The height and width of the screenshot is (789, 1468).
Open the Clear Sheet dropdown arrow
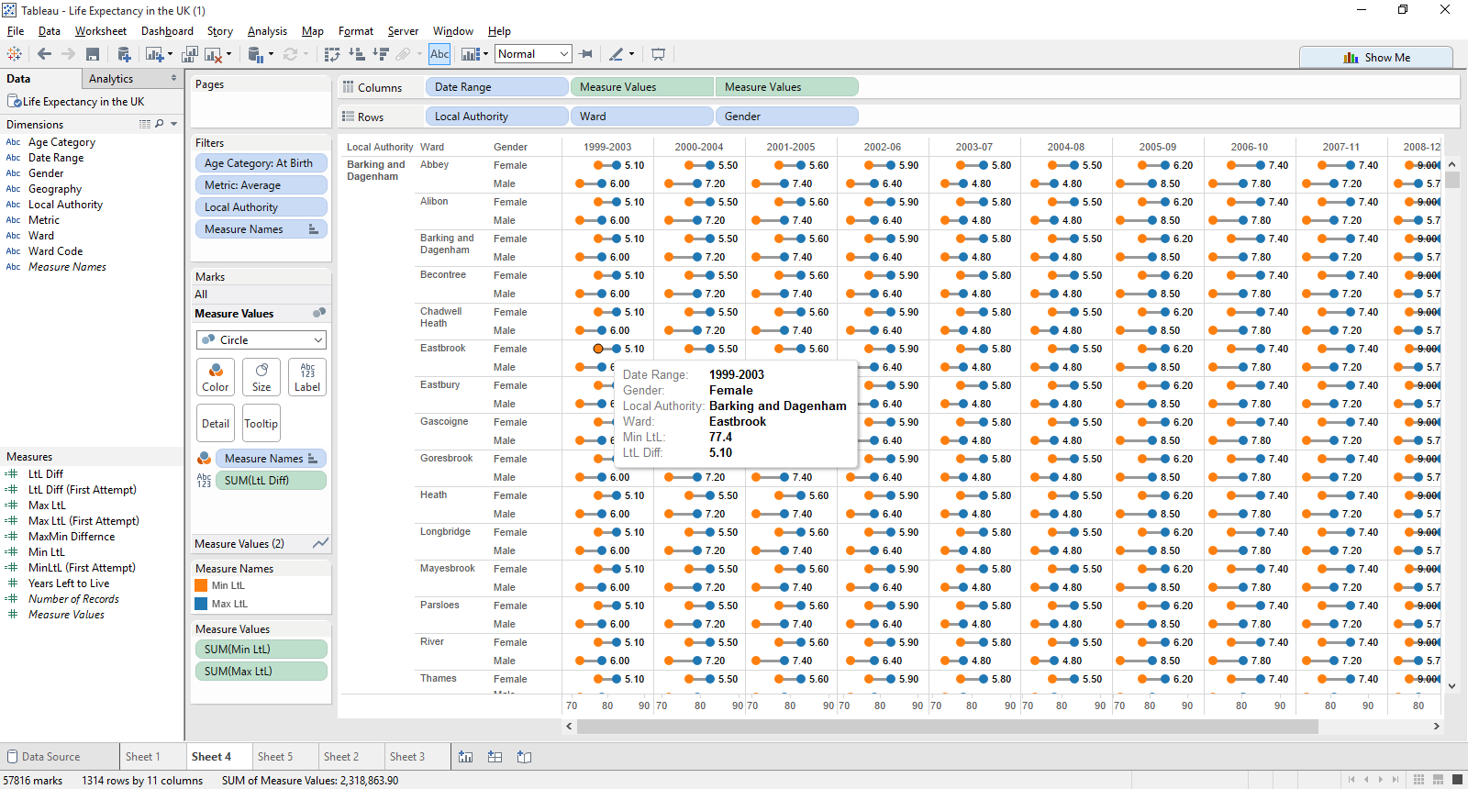pos(228,54)
